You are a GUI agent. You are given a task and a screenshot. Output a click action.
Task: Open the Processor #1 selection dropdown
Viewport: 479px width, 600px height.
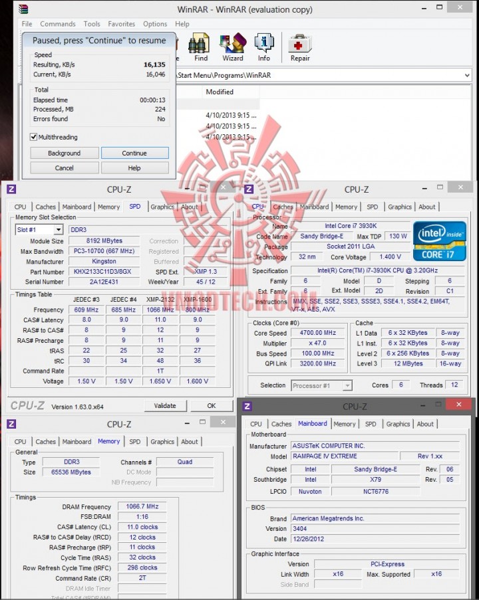click(347, 385)
